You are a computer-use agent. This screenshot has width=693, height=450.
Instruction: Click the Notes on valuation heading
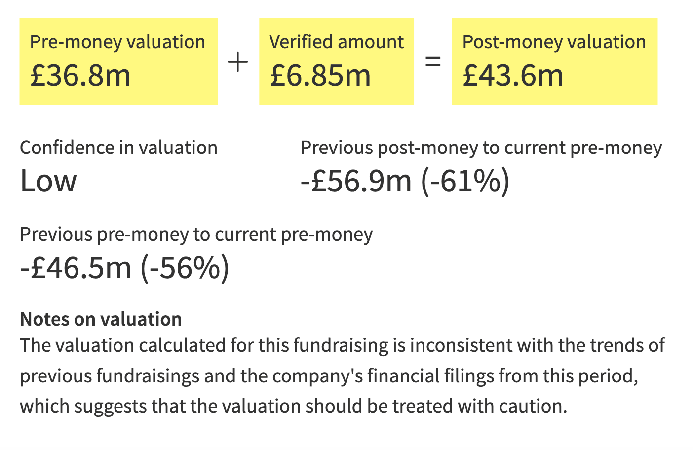[x=101, y=319]
